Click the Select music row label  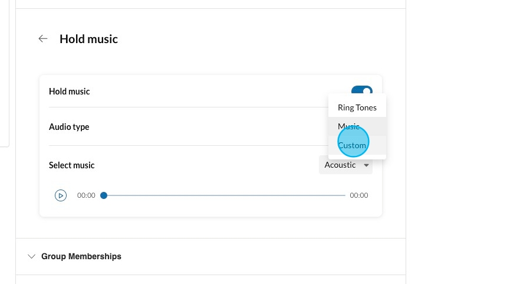click(x=71, y=165)
